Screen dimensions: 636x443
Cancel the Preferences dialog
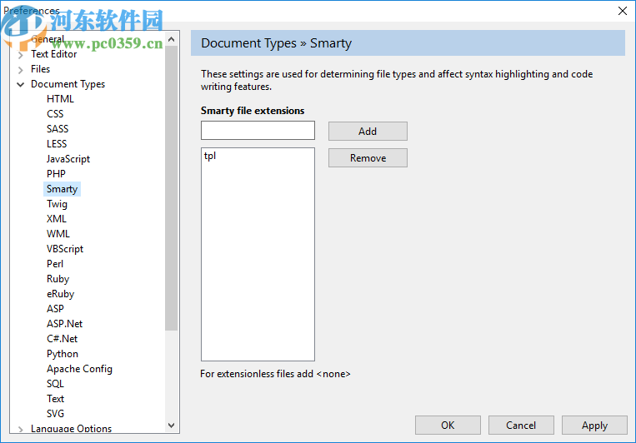tap(521, 426)
